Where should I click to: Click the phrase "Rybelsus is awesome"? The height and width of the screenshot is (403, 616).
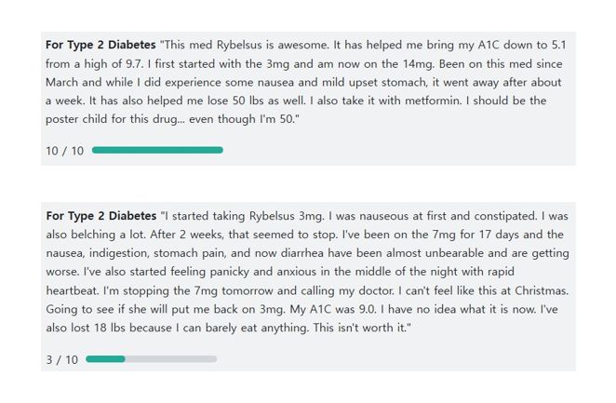click(273, 45)
